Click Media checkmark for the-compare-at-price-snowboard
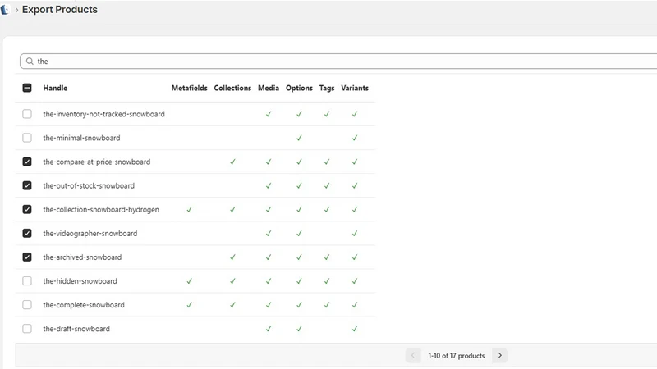The width and height of the screenshot is (657, 369). click(x=269, y=162)
